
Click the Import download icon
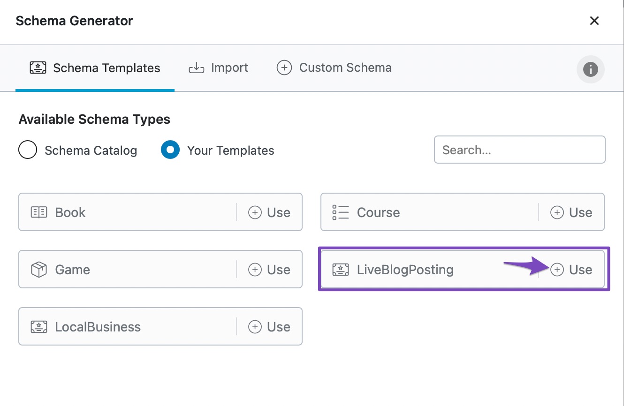tap(197, 68)
